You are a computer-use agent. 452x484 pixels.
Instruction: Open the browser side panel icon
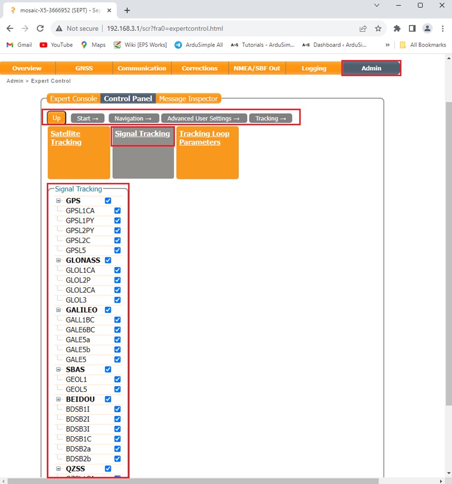(x=412, y=29)
